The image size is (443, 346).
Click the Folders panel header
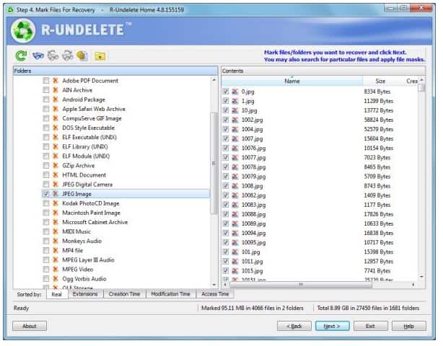115,71
